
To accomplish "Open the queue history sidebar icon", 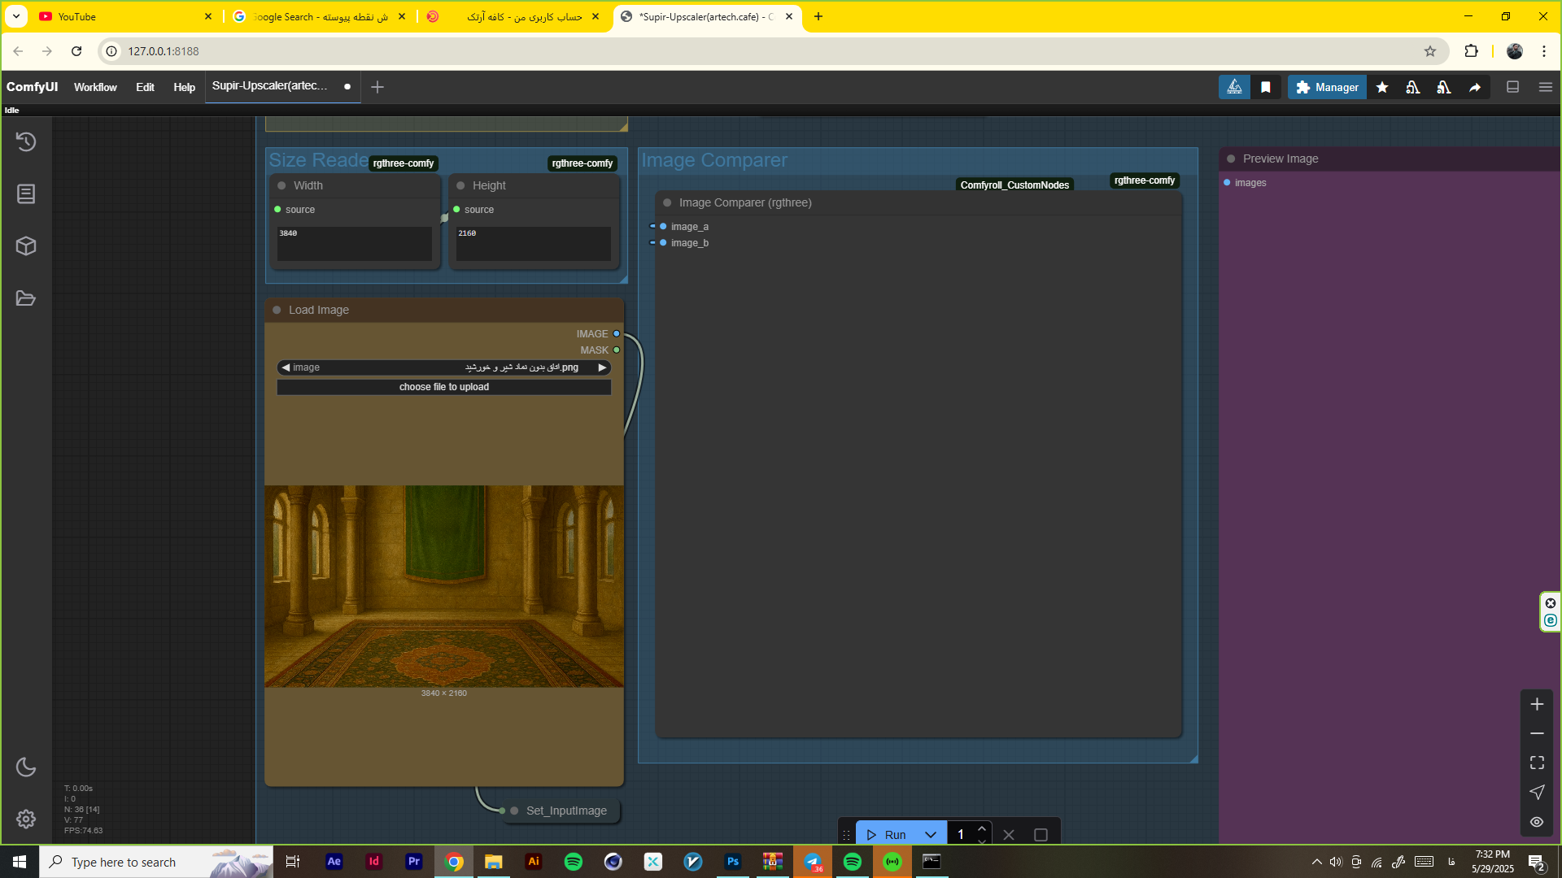I will [x=26, y=141].
